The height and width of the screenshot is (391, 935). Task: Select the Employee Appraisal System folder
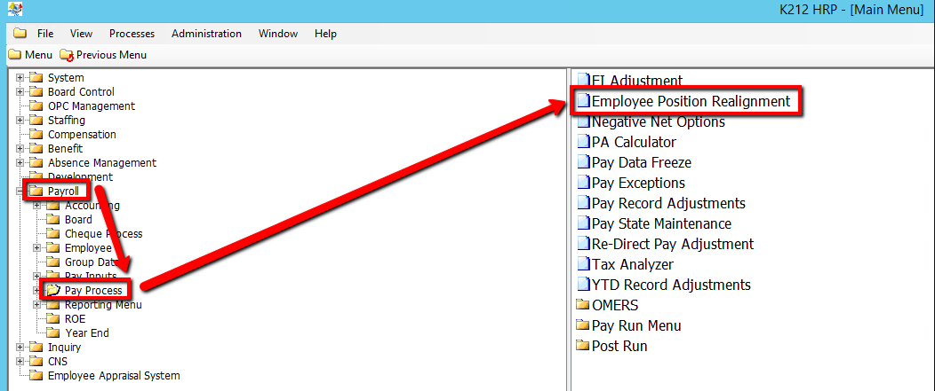pyautogui.click(x=113, y=376)
